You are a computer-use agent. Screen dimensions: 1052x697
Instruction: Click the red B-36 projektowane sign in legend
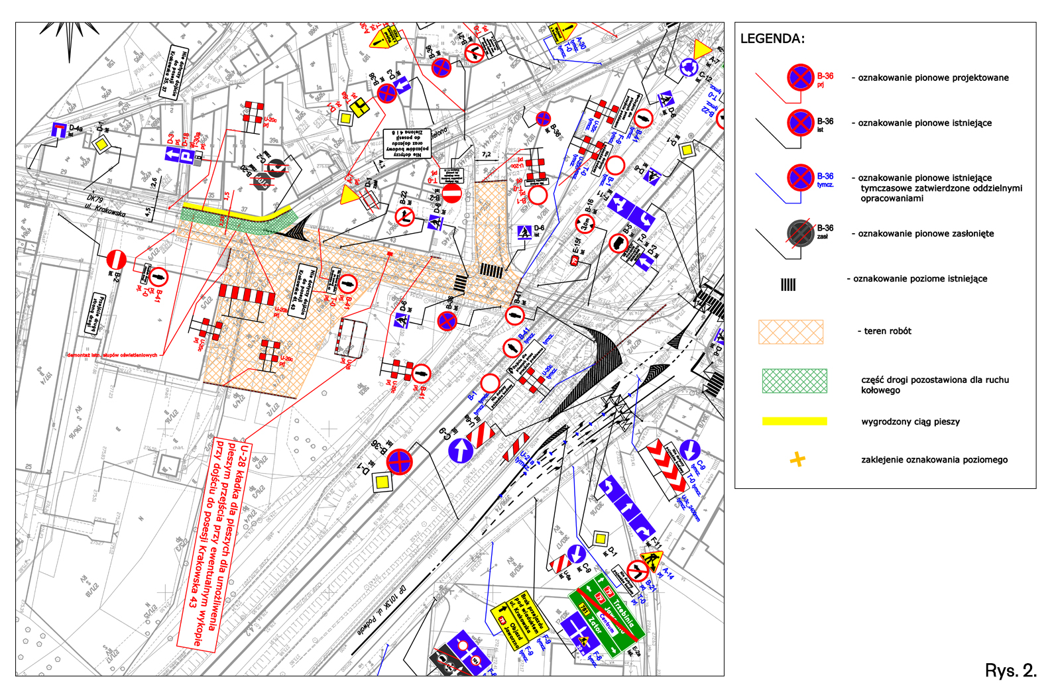pyautogui.click(x=800, y=78)
